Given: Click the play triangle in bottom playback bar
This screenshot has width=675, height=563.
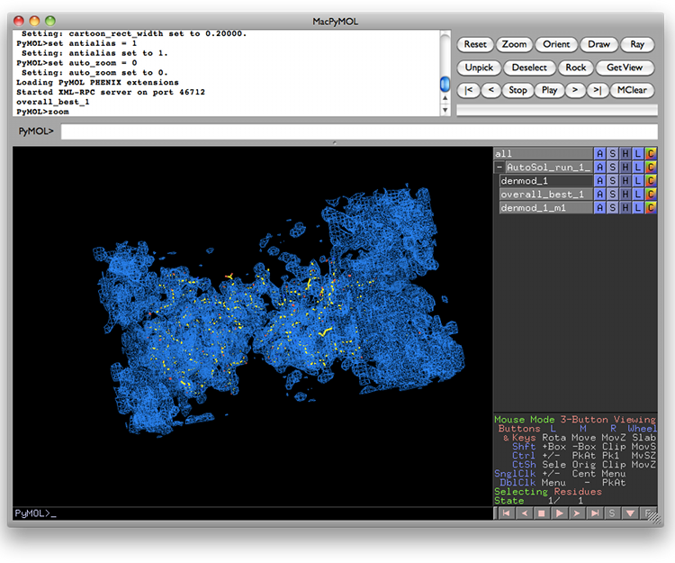Looking at the screenshot, I should (x=559, y=513).
